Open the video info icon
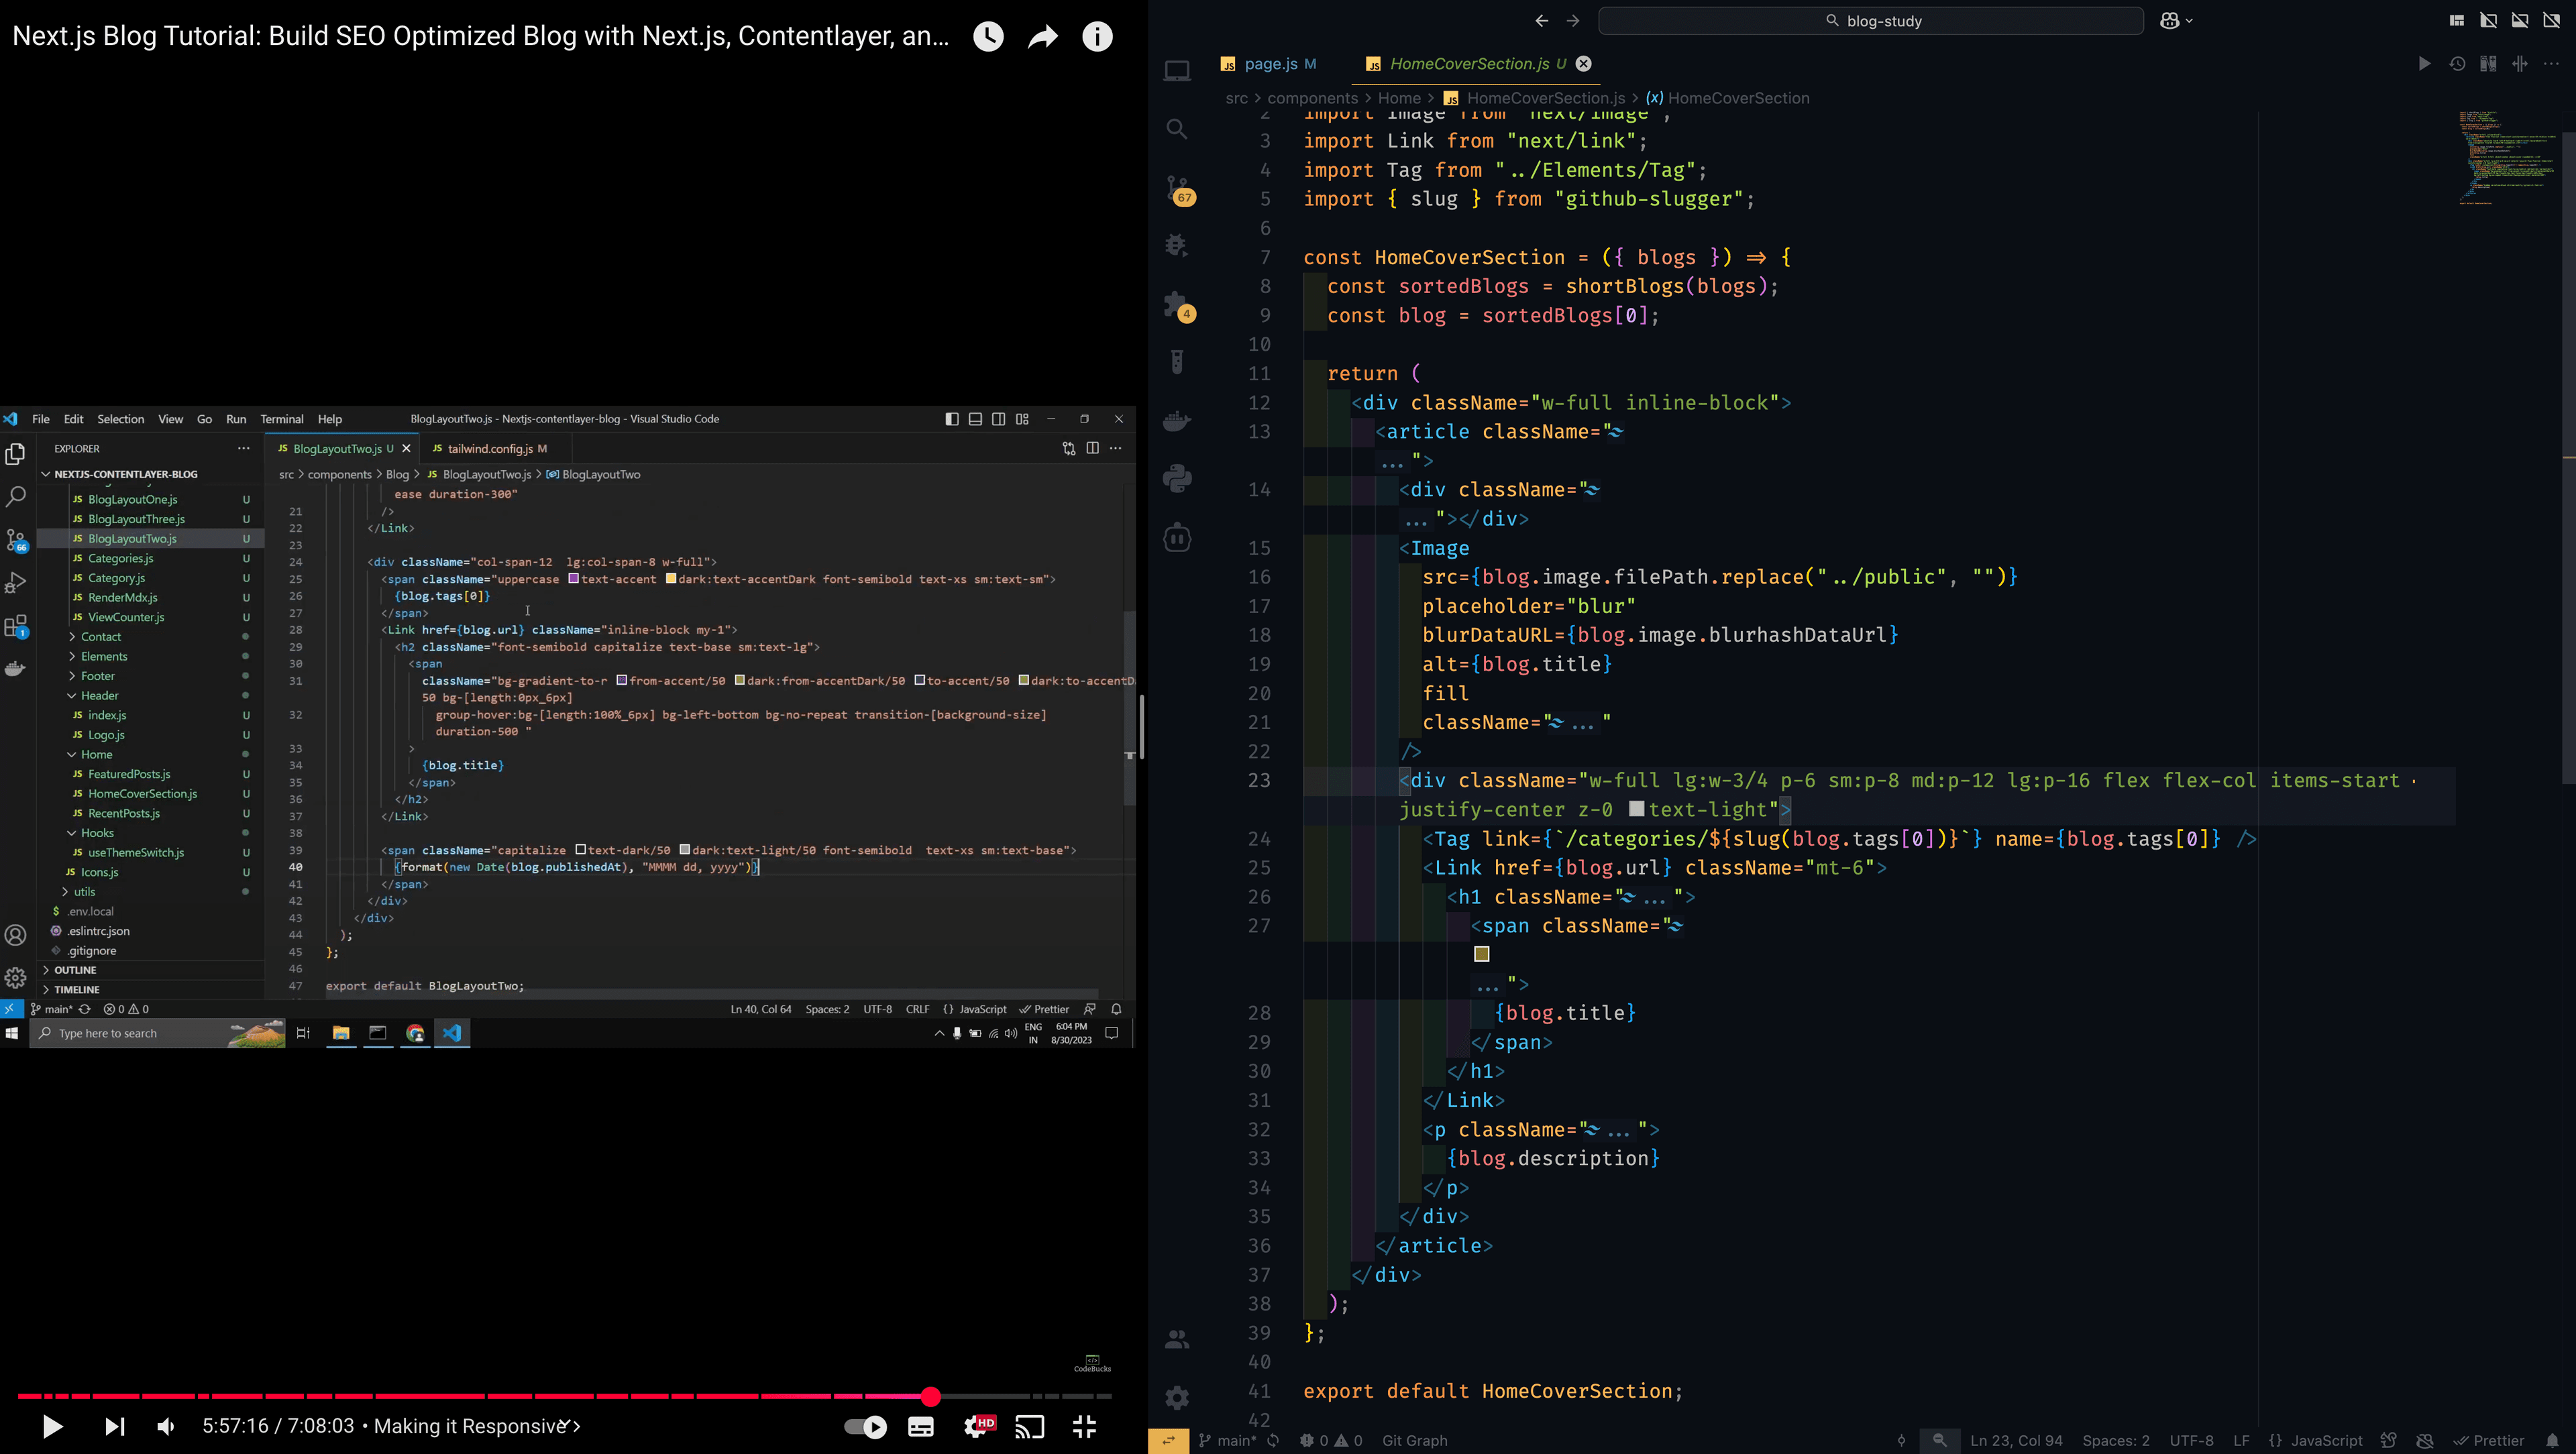Screen dimensions: 2576x1454 point(1097,37)
